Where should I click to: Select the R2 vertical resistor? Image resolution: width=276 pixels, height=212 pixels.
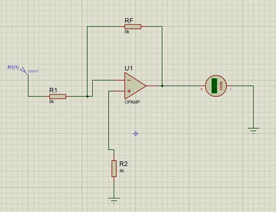tap(114, 169)
